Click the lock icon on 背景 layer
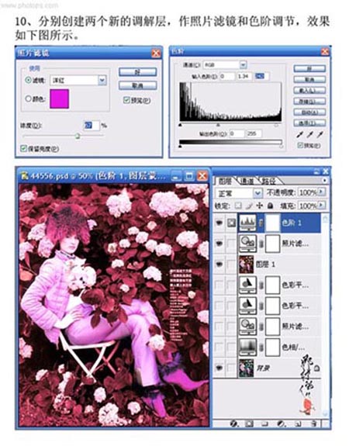Screen dimensions: 349x446 (x=316, y=368)
